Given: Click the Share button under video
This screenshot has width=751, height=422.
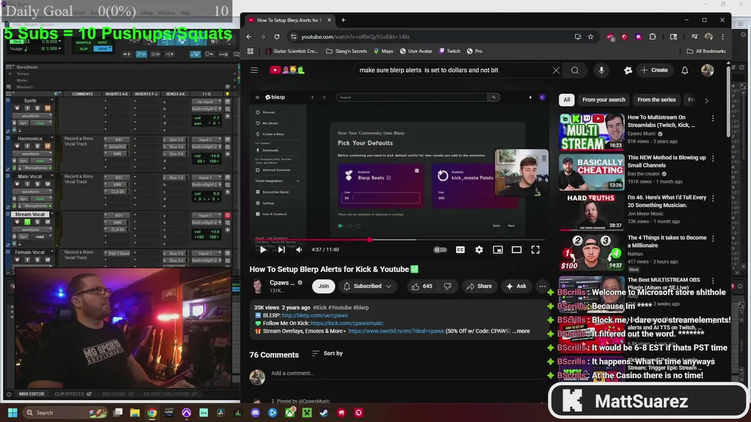Looking at the screenshot, I should coord(479,286).
